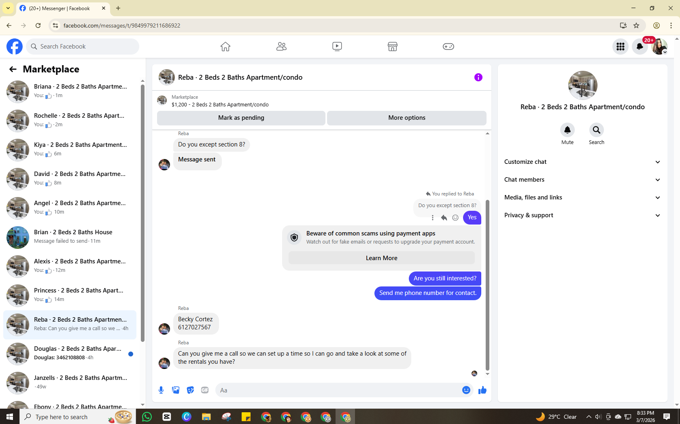Open the large Reba listing thumbnail
Viewport: 680px width, 424px height.
point(583,85)
